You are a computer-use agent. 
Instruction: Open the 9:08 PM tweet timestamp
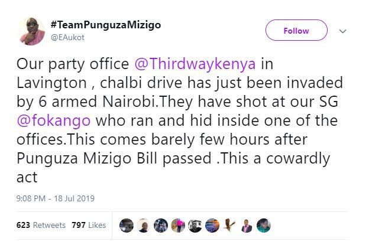click(x=55, y=198)
